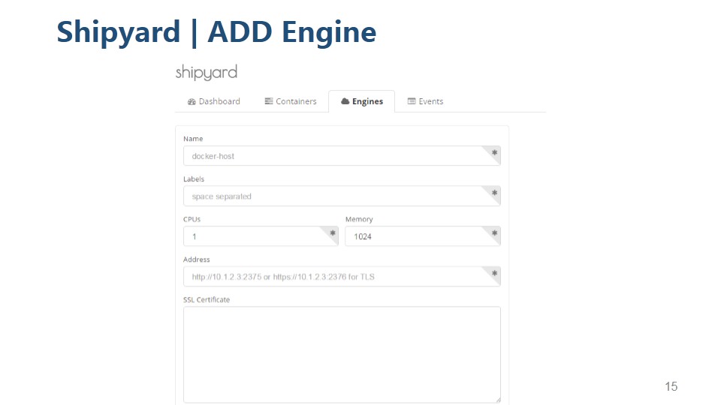The width and height of the screenshot is (721, 405).
Task: Click the "Address" field label
Action: (196, 259)
